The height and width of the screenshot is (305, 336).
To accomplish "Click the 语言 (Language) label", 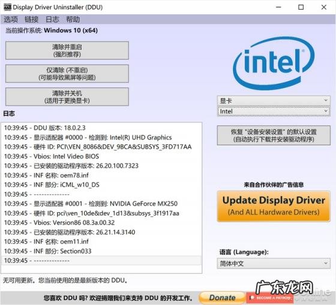I will (x=244, y=252).
